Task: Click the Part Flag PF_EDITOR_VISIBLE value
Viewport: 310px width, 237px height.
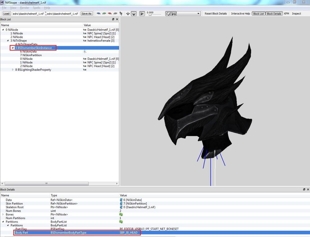Action: pos(149,229)
